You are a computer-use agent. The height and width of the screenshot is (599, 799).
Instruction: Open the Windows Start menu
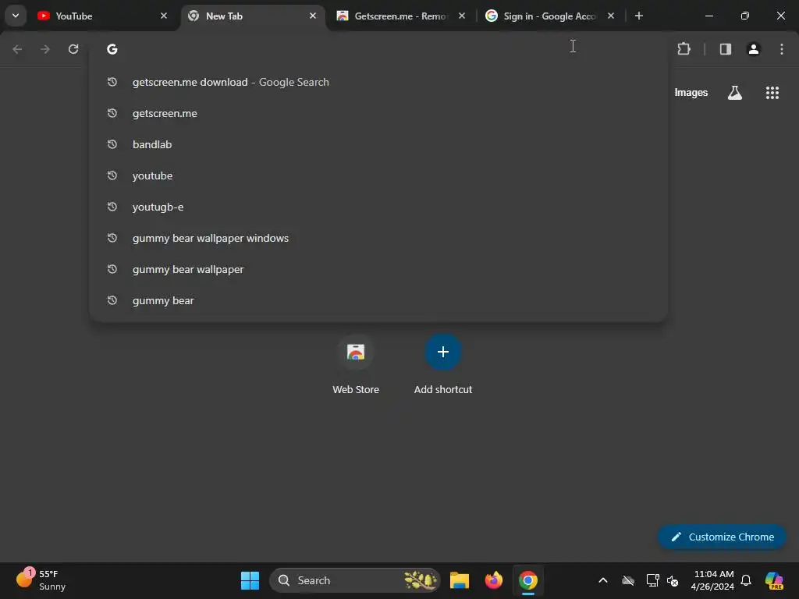click(250, 580)
